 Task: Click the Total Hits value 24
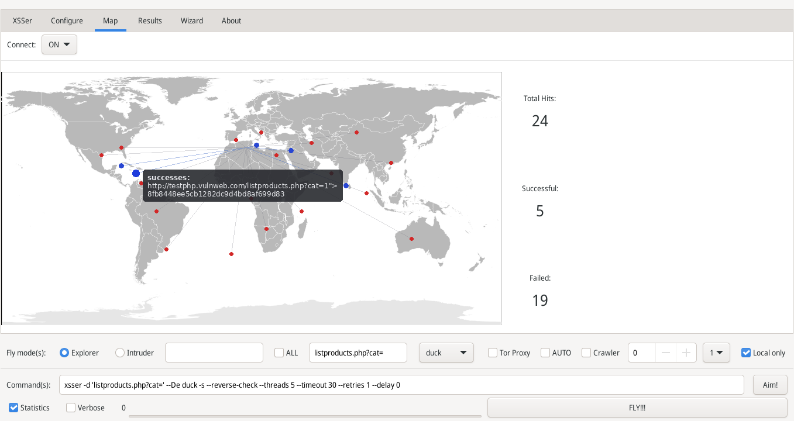539,121
